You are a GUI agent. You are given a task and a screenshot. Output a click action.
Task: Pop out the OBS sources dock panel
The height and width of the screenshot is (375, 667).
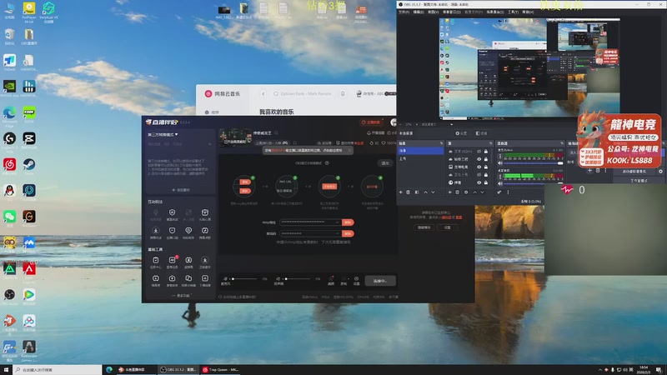(x=491, y=143)
